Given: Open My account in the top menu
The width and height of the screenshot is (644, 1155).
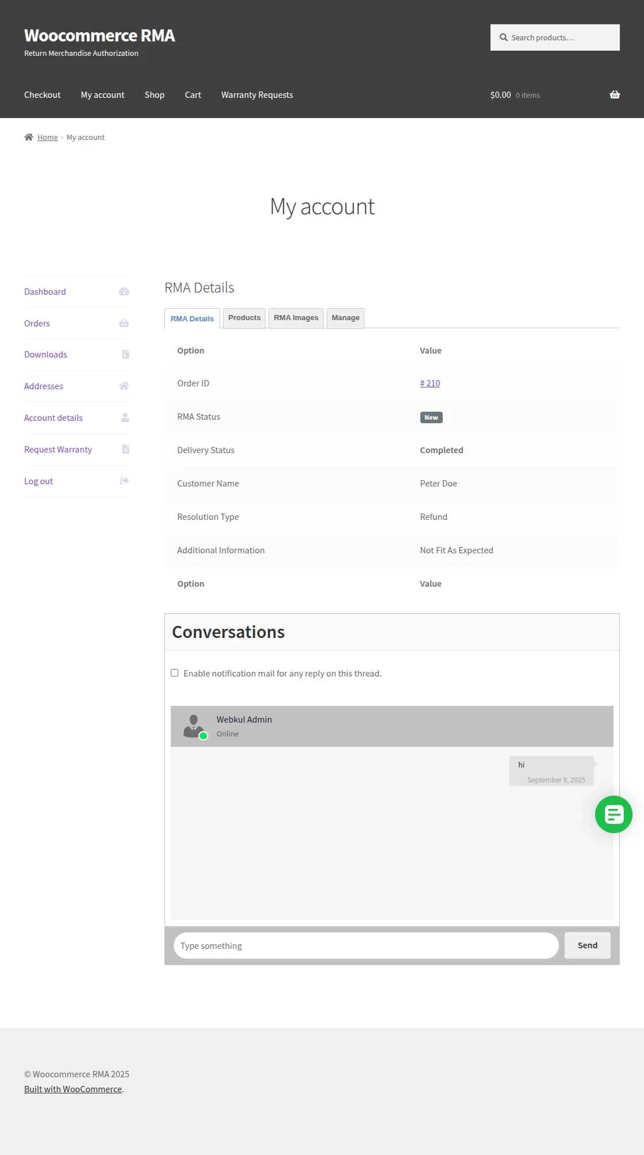Looking at the screenshot, I should click(x=102, y=95).
